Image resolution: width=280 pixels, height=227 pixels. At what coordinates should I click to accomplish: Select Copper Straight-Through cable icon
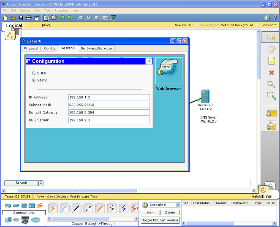coord(76,208)
